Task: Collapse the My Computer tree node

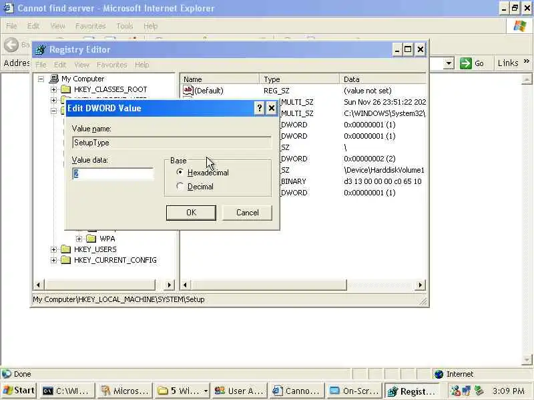Action: pos(41,79)
